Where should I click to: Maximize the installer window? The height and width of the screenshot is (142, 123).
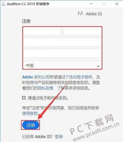click(104, 4)
